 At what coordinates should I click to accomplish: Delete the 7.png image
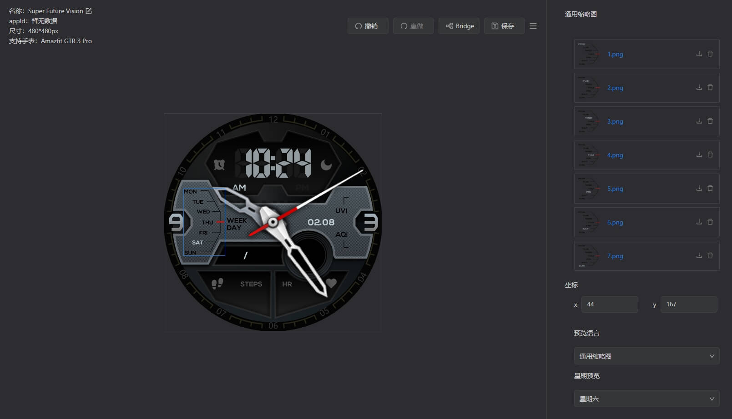click(x=710, y=256)
